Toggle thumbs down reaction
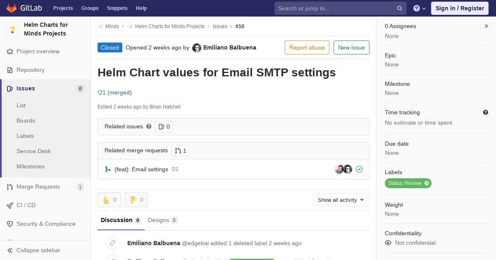The width and height of the screenshot is (496, 260). [x=136, y=200]
